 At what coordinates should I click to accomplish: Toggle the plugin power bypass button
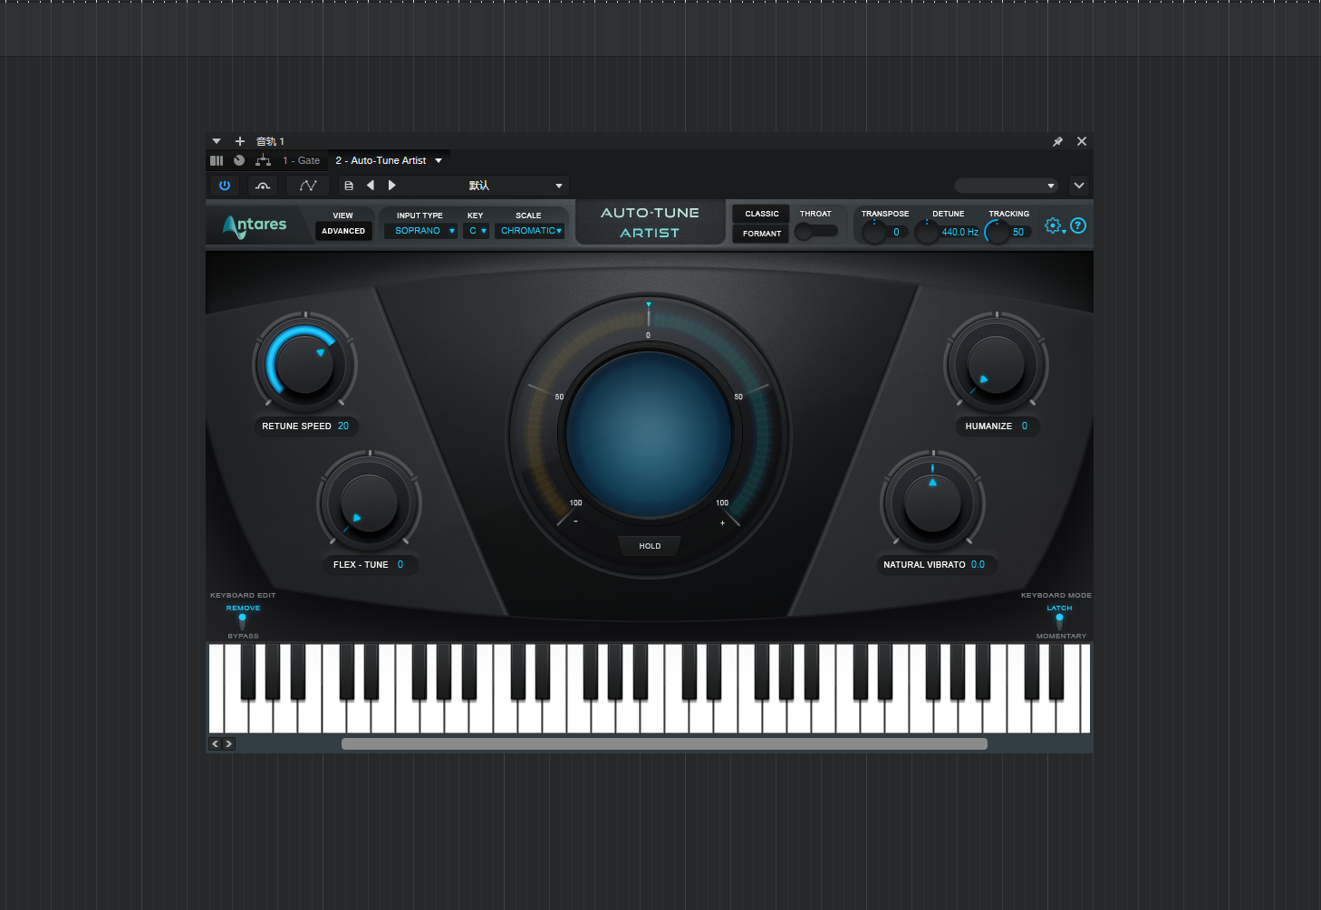(x=225, y=186)
